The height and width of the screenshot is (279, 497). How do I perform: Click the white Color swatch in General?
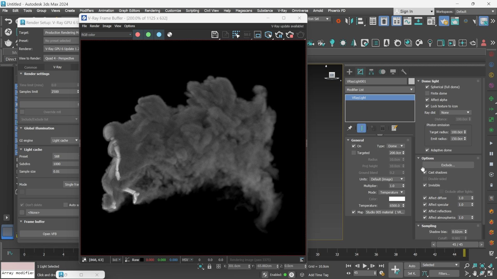tap(397, 199)
